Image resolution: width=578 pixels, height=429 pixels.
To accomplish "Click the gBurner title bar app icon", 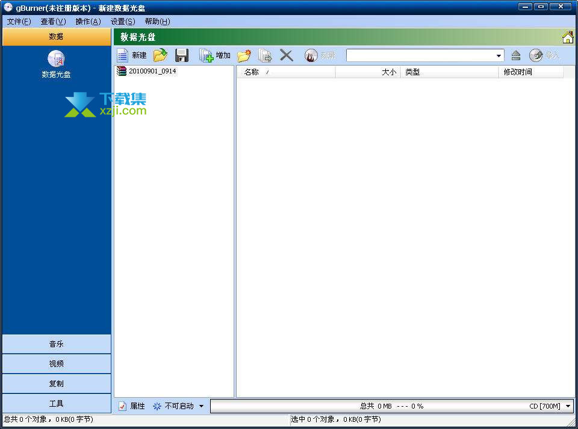I will tap(8, 7).
